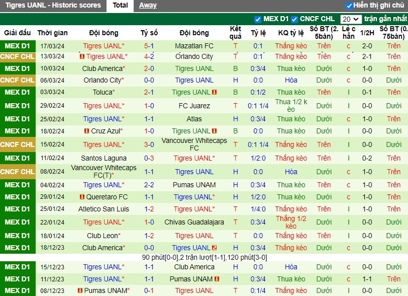
Task: Click red card icon beside Queretaro FC
Action: pyautogui.click(x=82, y=197)
